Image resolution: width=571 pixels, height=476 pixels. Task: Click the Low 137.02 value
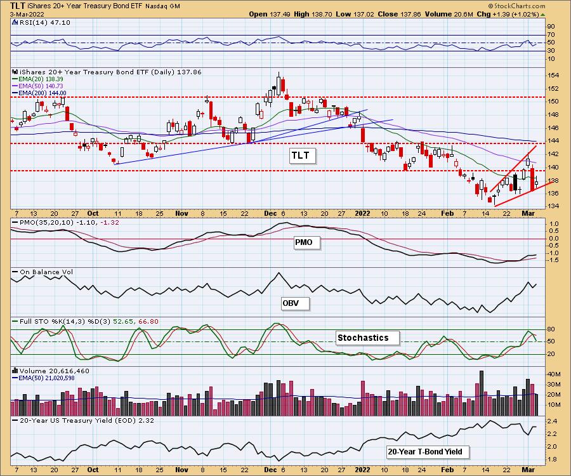click(x=355, y=14)
